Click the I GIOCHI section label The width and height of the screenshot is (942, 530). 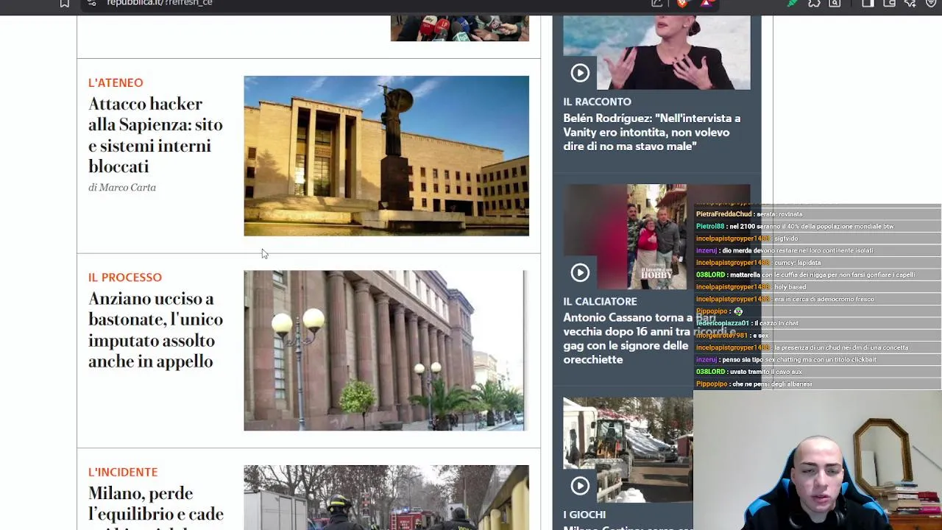[x=584, y=515]
